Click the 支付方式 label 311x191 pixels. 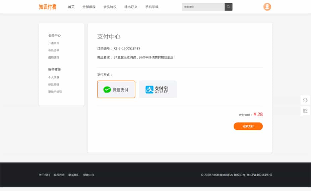click(105, 75)
